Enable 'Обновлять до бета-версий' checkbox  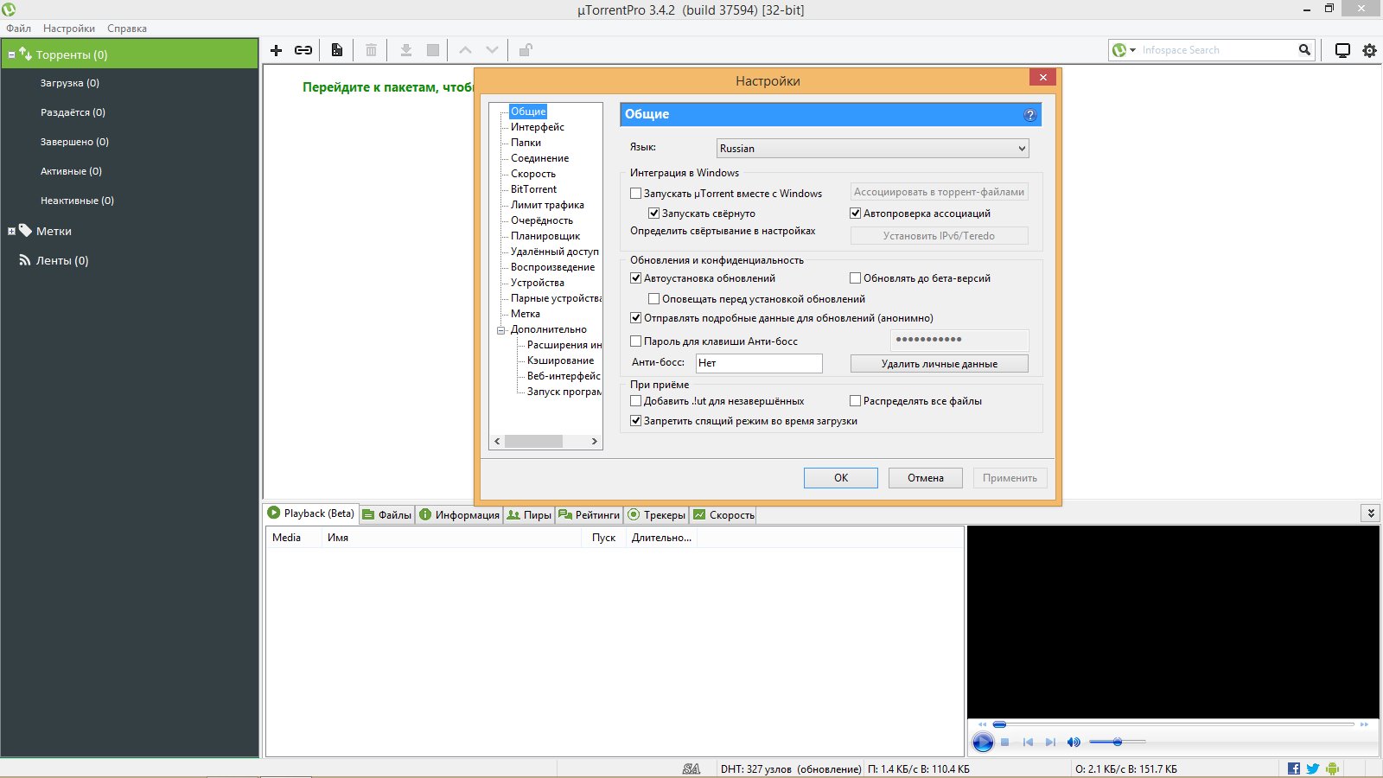coord(855,278)
